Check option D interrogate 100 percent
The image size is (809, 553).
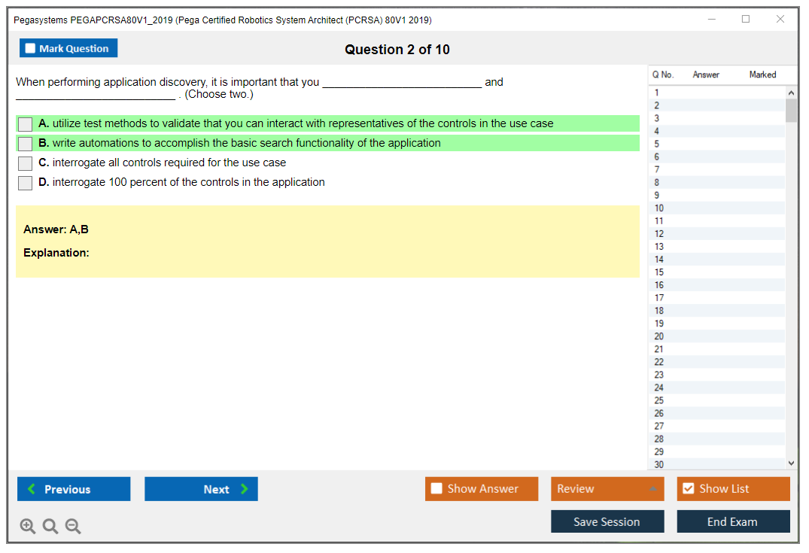pos(26,183)
